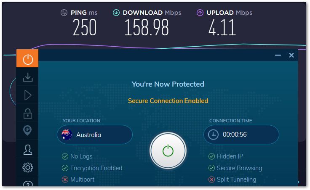This screenshot has height=190, width=310.
Task: Toggle the VPN with round power button
Action: coord(168,150)
